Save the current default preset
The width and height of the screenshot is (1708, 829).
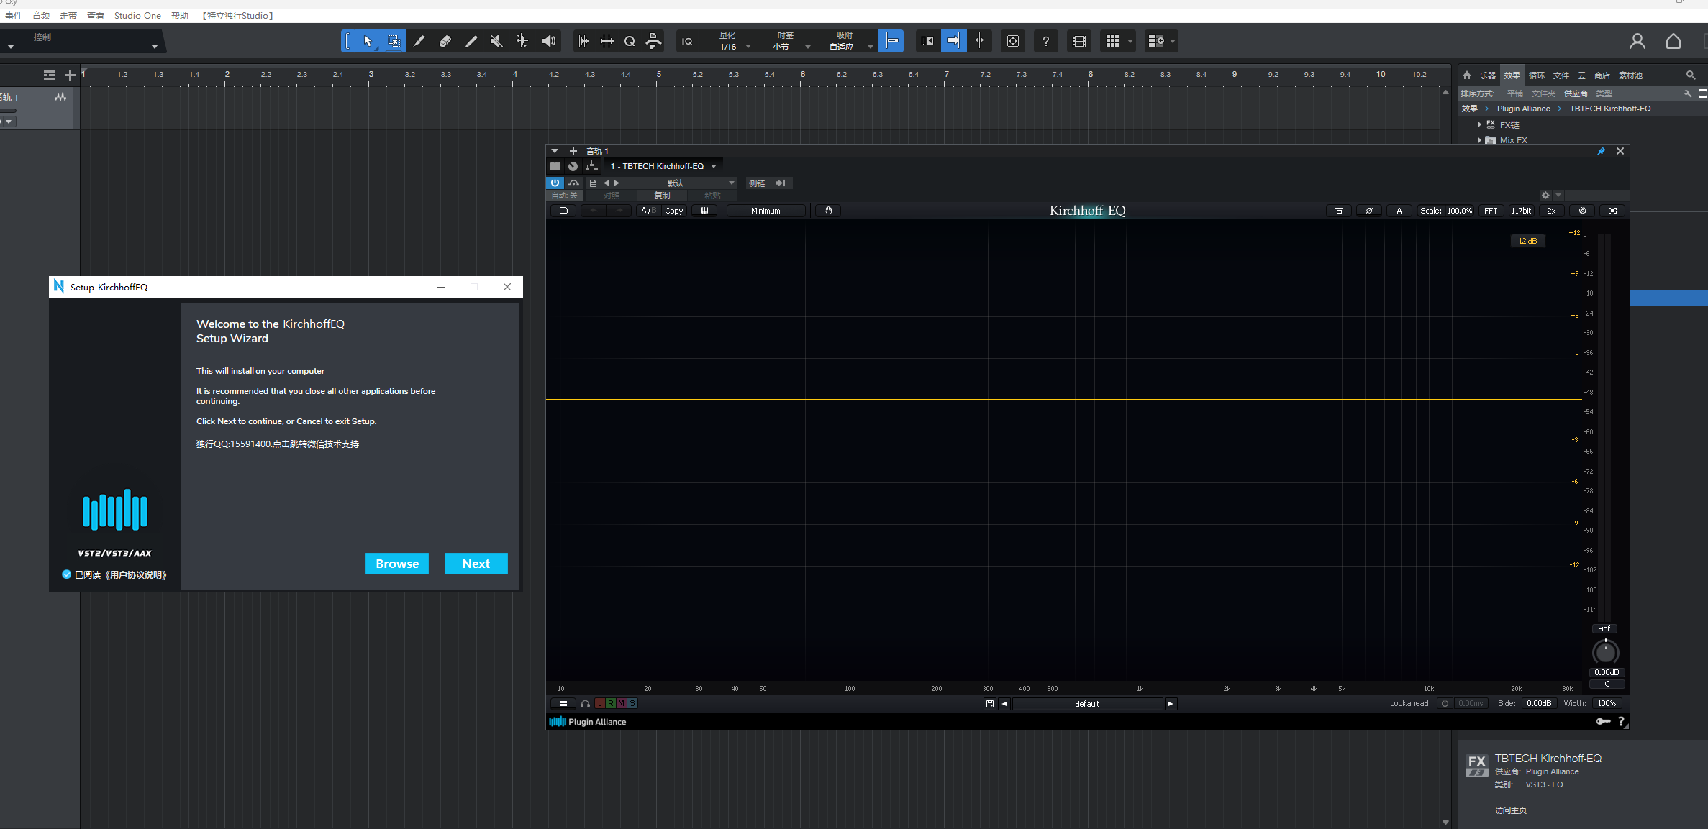[990, 704]
